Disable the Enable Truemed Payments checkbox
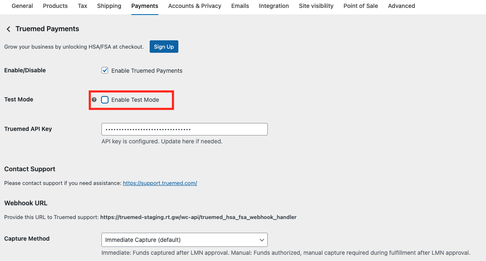The width and height of the screenshot is (486, 261). coord(105,70)
